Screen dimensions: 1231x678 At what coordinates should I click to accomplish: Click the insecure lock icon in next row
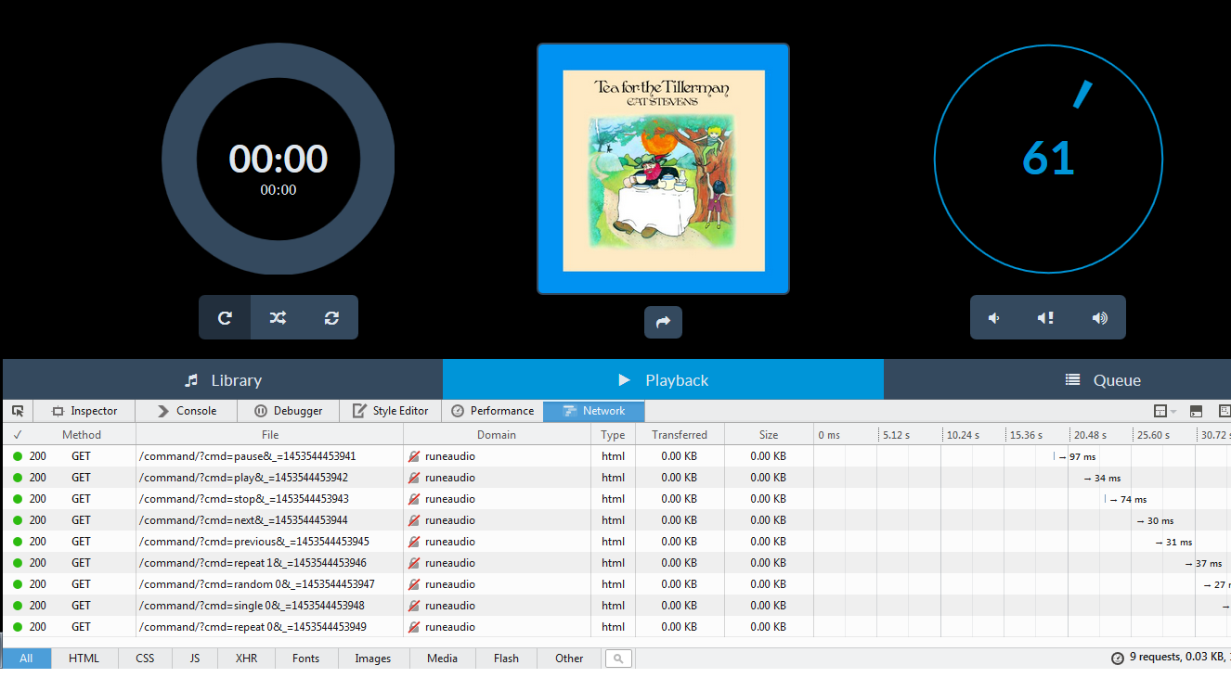pos(414,520)
